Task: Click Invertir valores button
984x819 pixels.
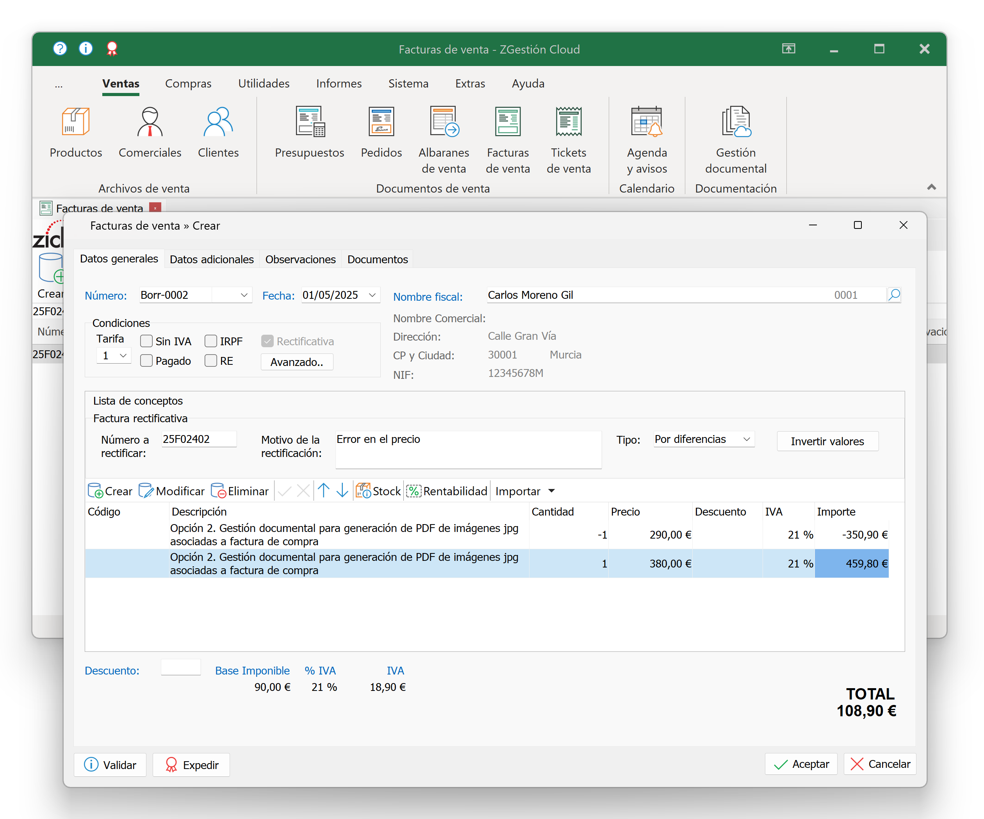Action: 827,441
